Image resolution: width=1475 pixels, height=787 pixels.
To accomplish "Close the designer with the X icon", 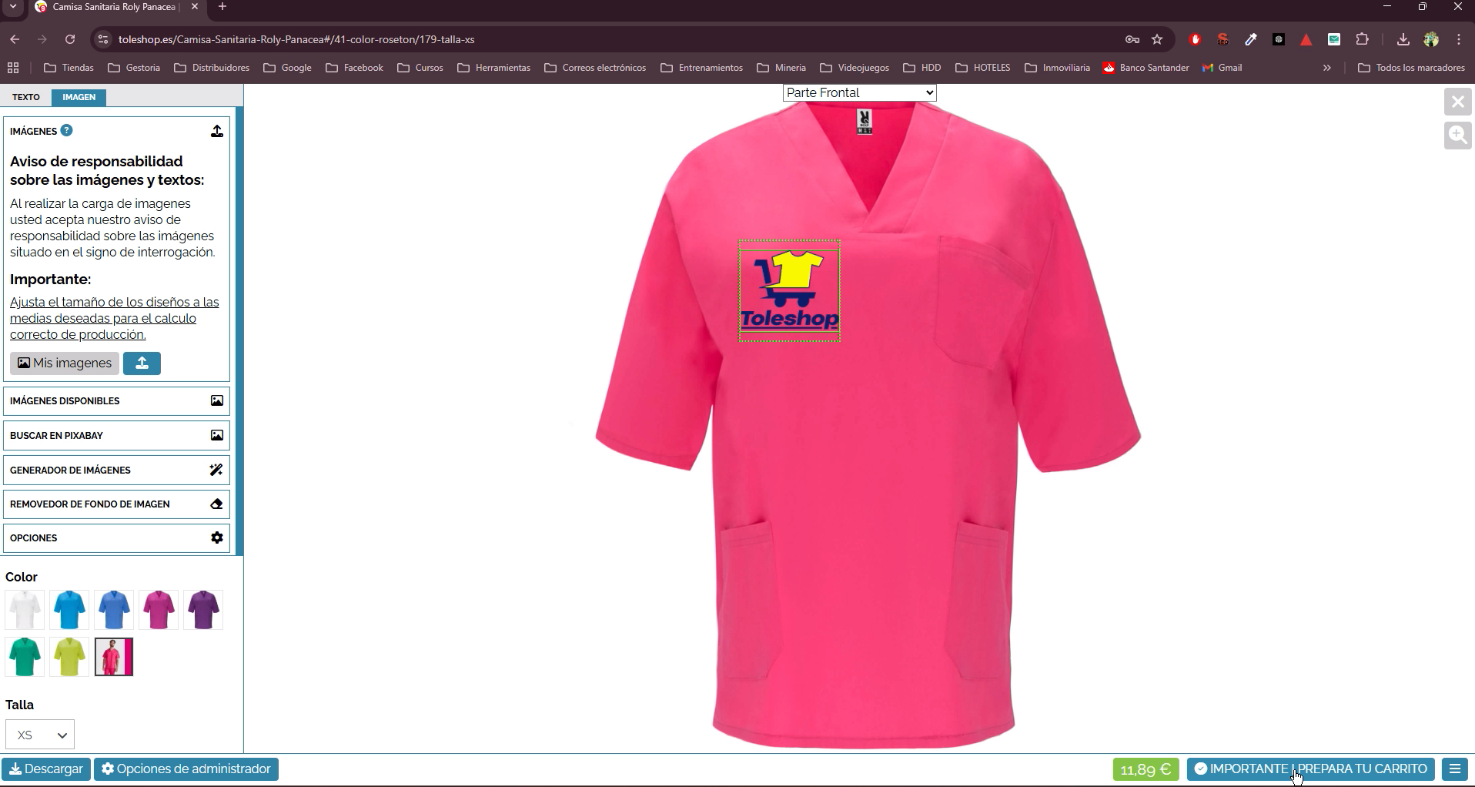I will pyautogui.click(x=1457, y=102).
